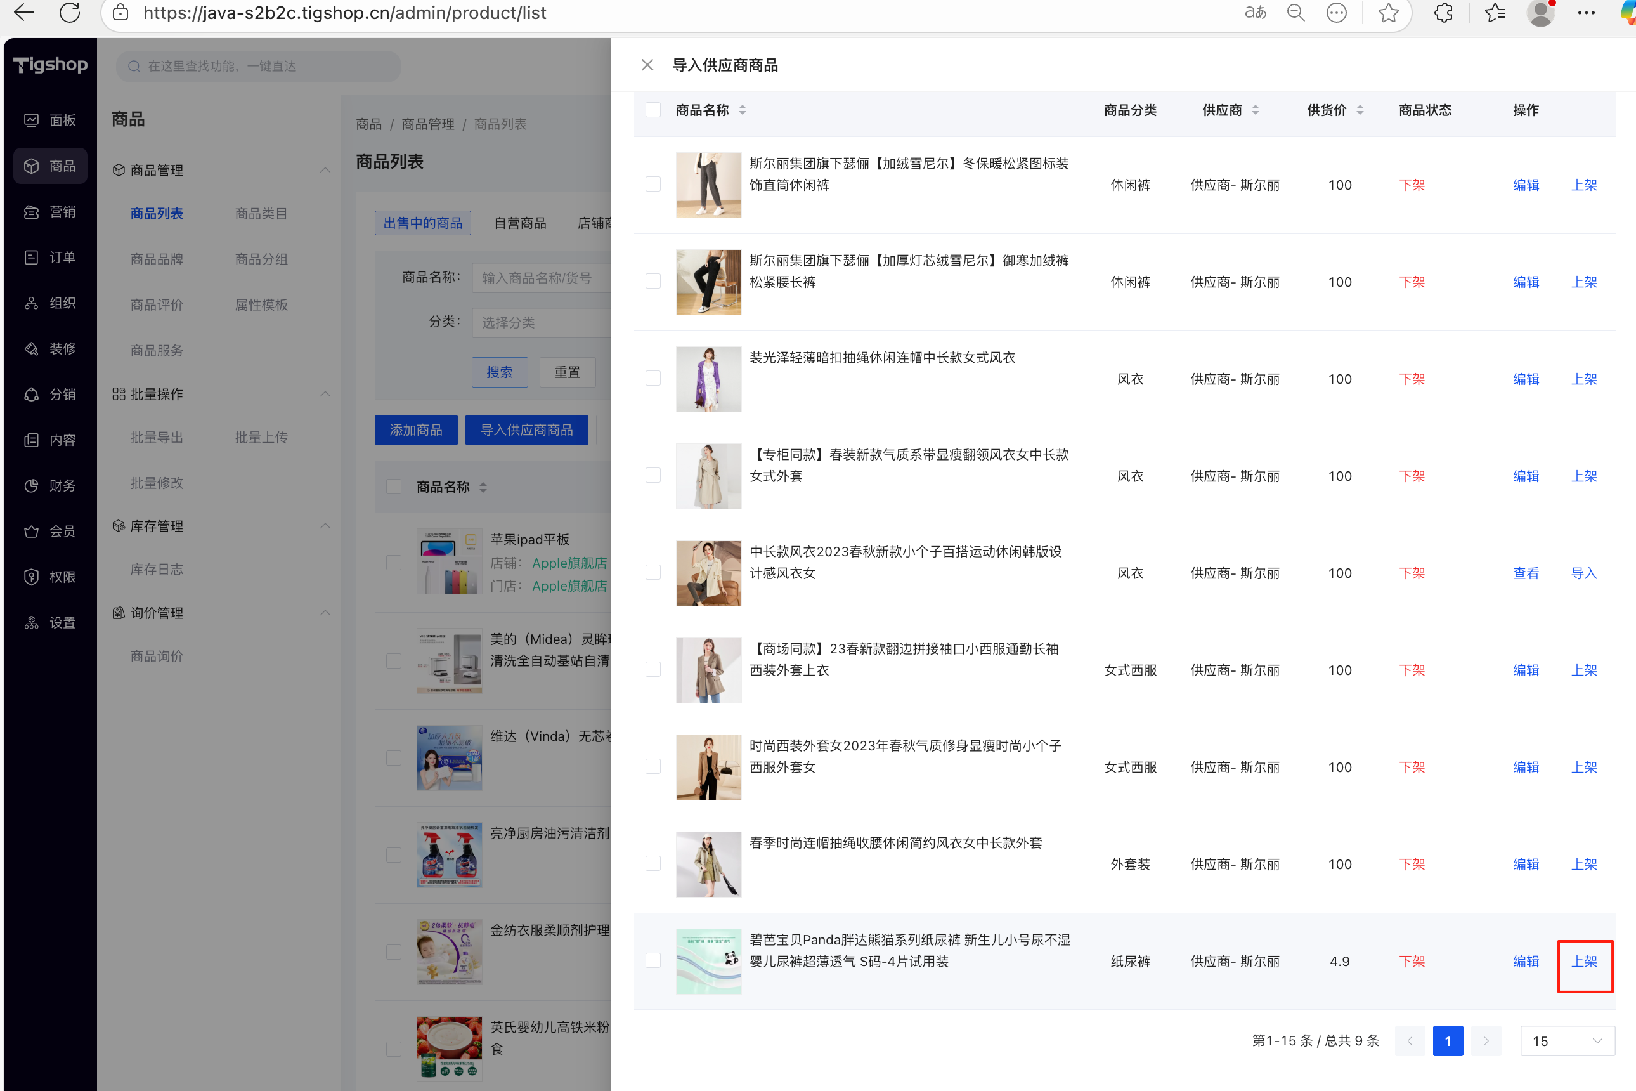
Task: Open the 15 per-page size dropdown
Action: (x=1566, y=1041)
